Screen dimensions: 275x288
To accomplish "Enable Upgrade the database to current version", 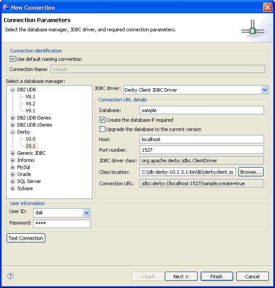I will (x=102, y=129).
